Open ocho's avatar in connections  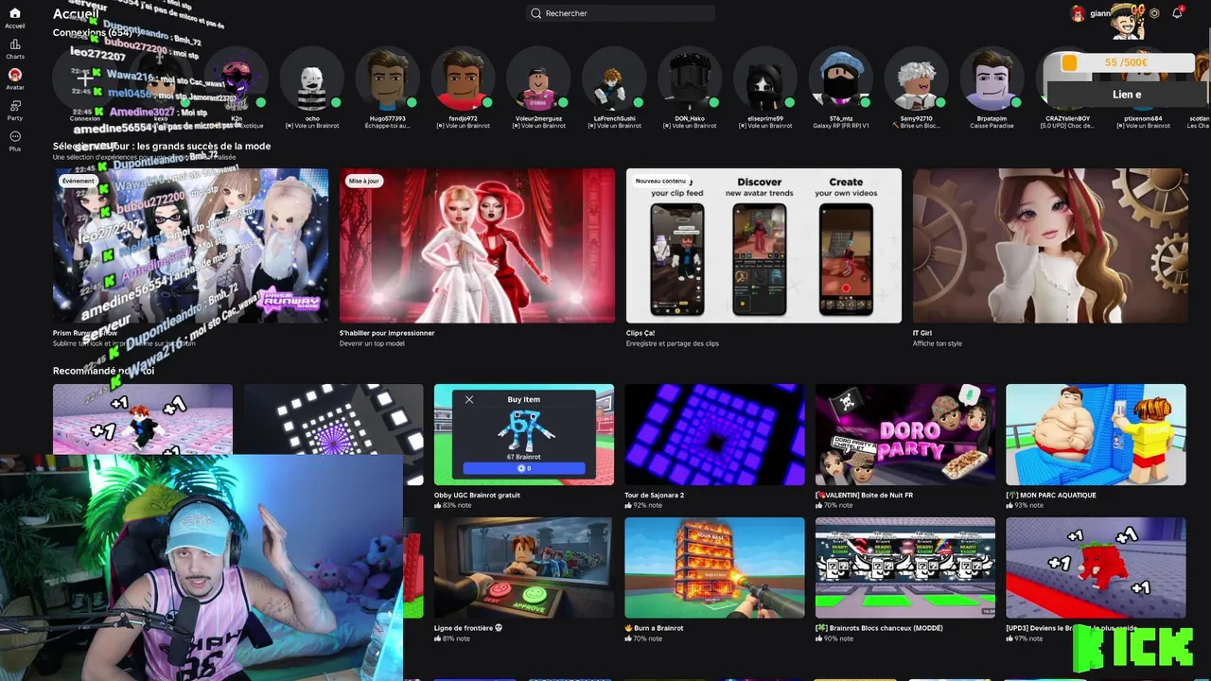click(x=311, y=79)
